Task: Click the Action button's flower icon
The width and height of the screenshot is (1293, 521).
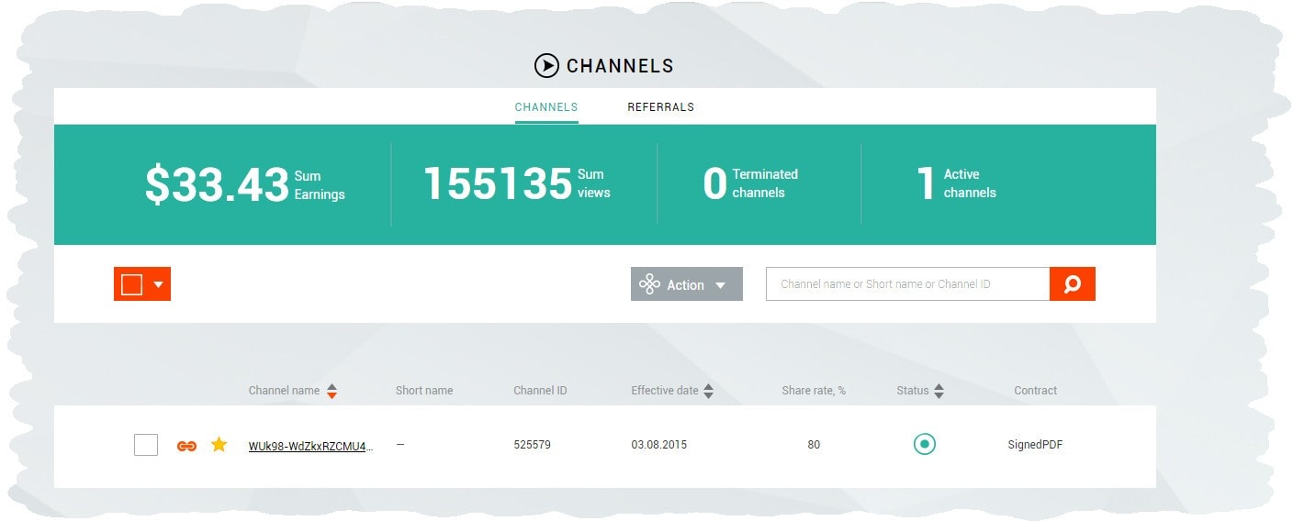Action: pyautogui.click(x=649, y=284)
